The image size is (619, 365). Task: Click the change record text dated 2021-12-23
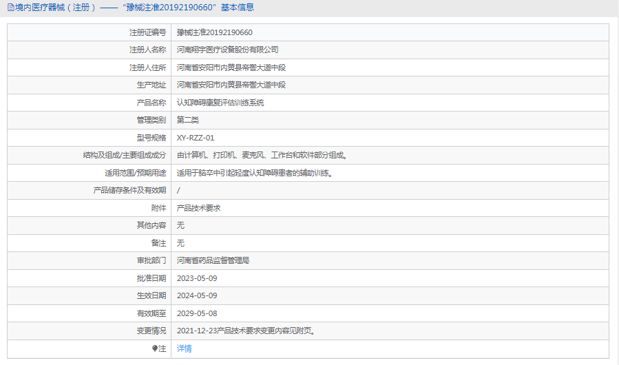pyautogui.click(x=246, y=331)
